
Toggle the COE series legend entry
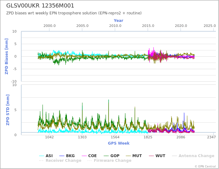89,156
